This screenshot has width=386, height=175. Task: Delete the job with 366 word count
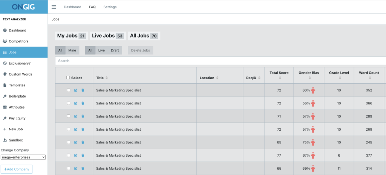[83, 103]
